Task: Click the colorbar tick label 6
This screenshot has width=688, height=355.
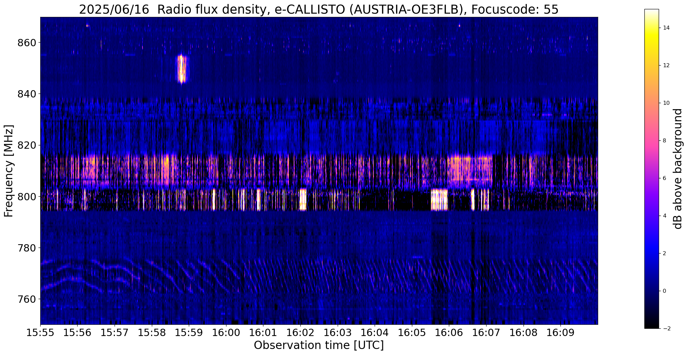Action: (665, 178)
